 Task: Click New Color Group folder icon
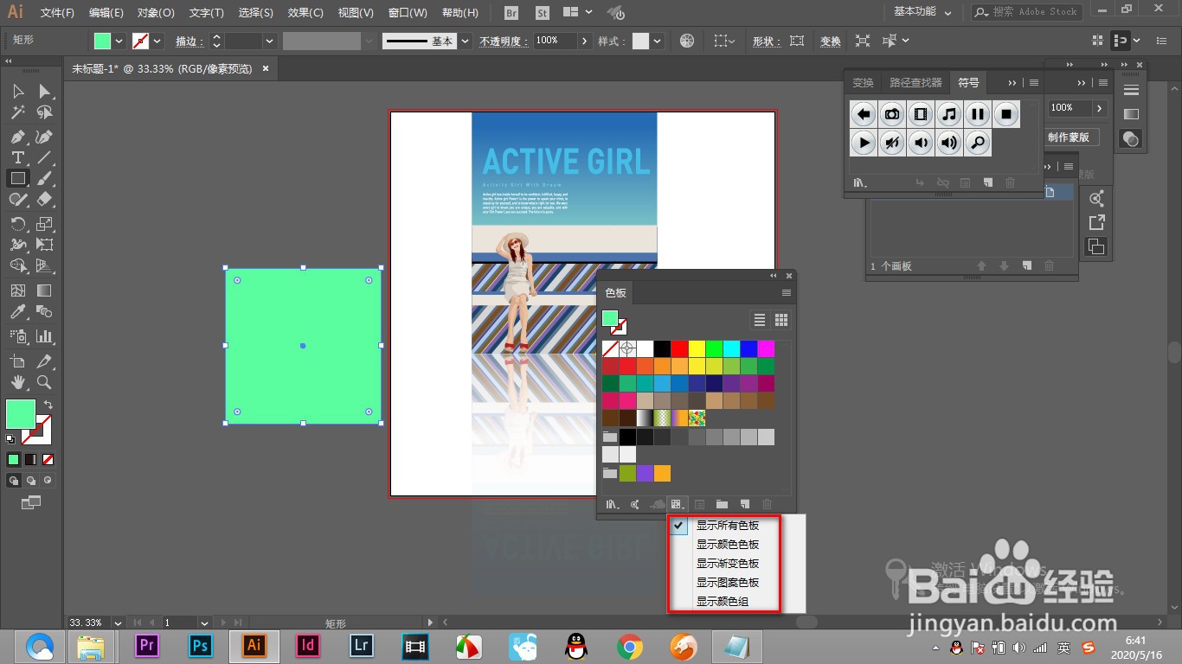722,504
